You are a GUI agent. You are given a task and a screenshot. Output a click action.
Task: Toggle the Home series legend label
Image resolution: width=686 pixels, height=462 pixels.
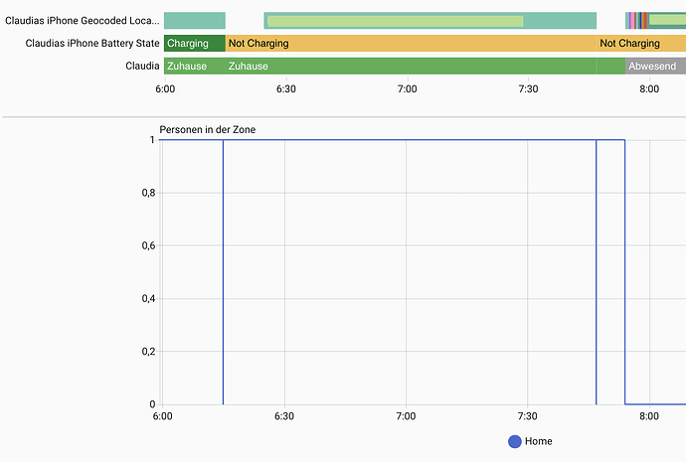pos(538,441)
